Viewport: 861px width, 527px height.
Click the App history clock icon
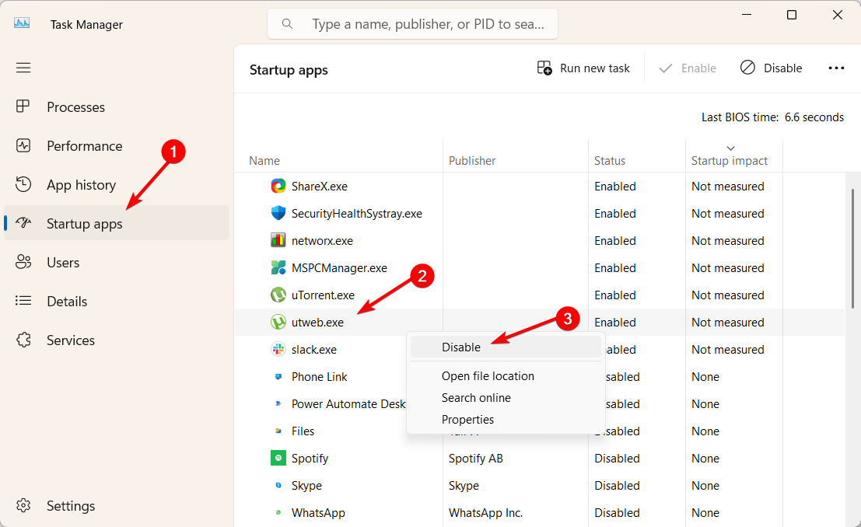coord(23,184)
